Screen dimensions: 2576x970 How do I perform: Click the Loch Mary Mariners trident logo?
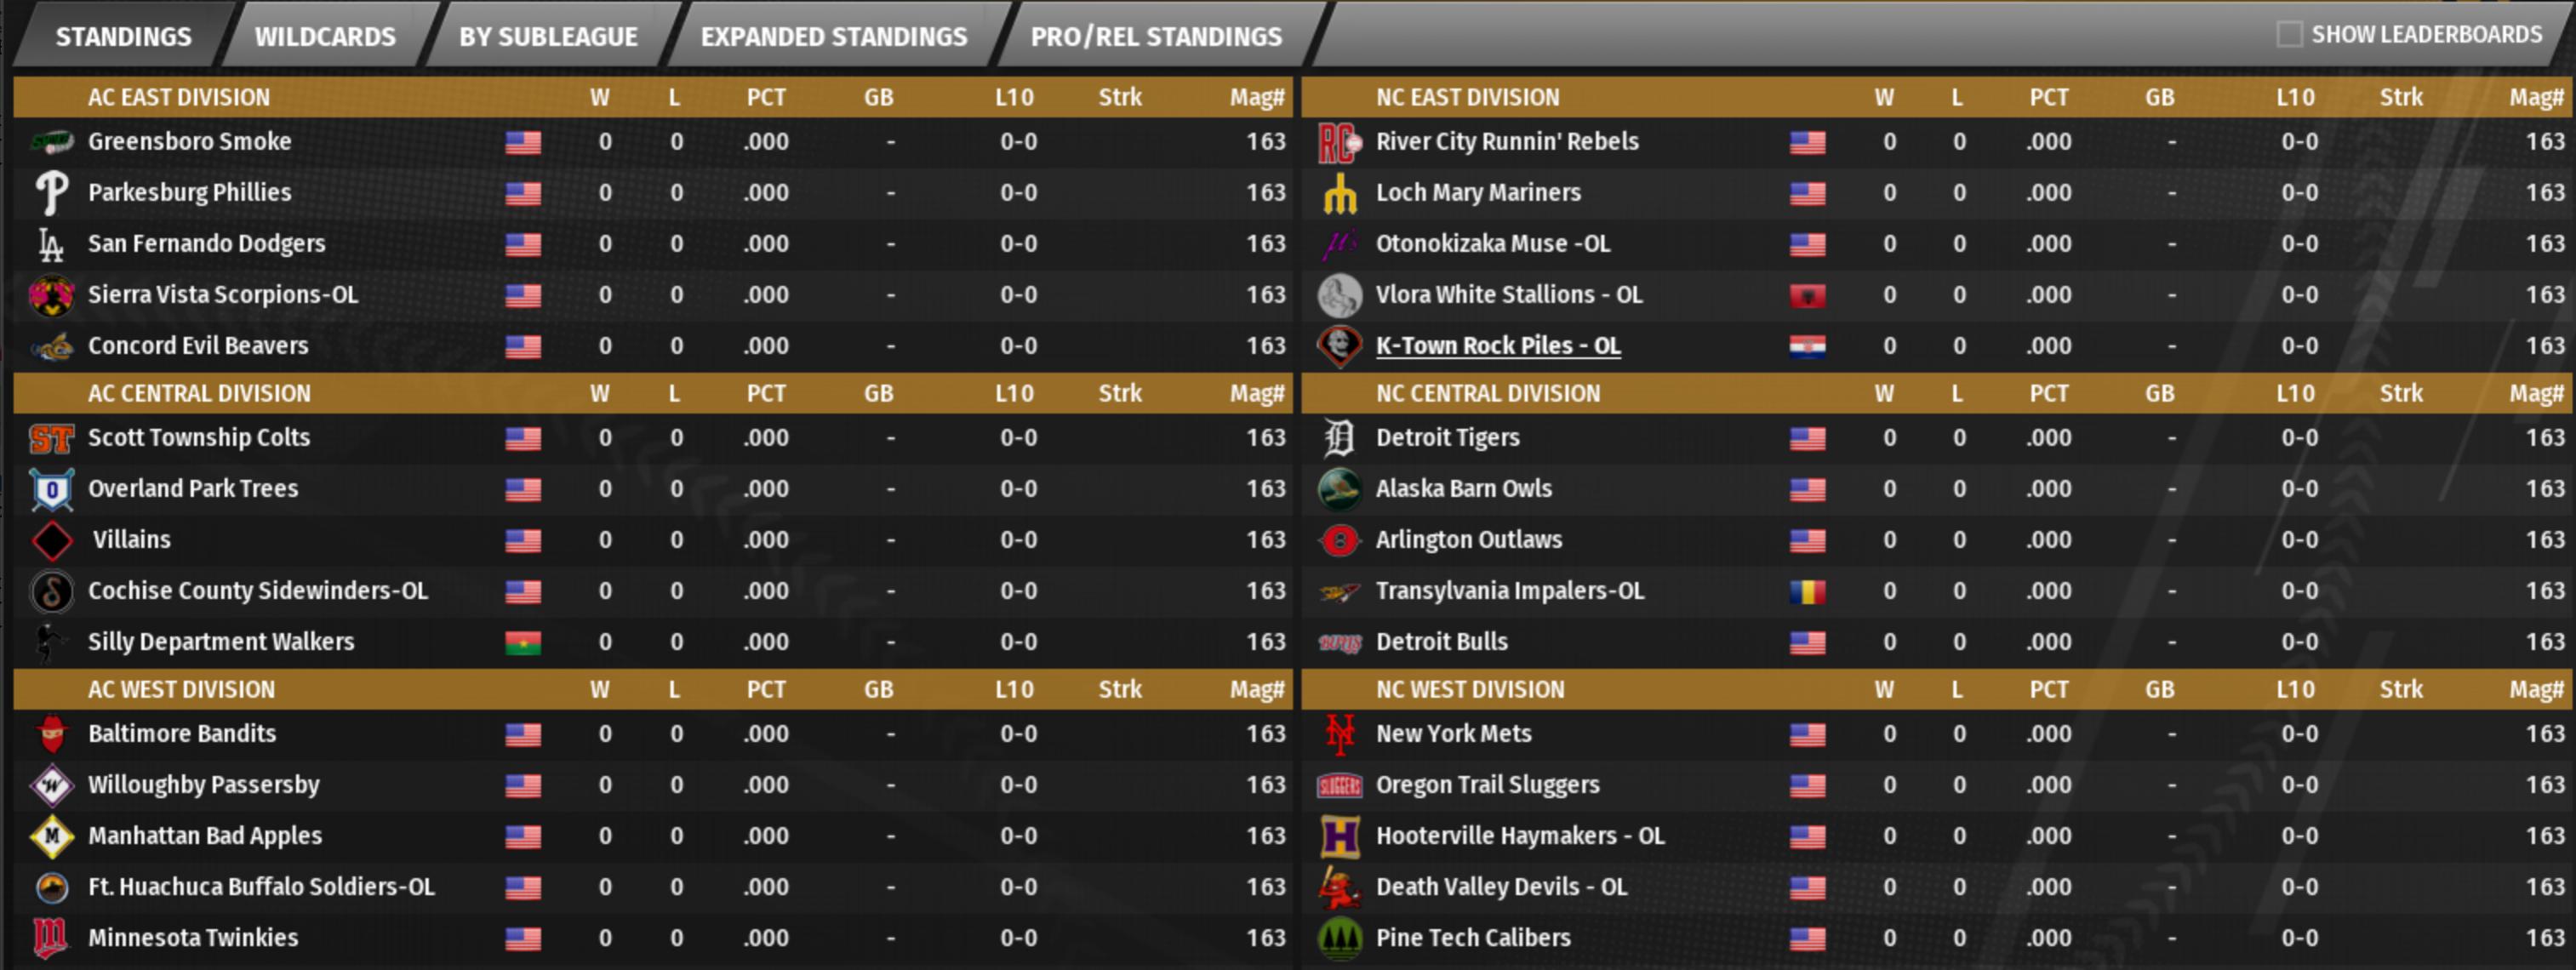[x=1339, y=193]
